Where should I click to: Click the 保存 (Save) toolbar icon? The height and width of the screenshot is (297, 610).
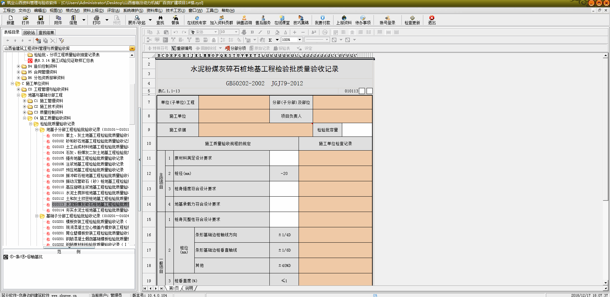(x=40, y=20)
